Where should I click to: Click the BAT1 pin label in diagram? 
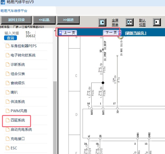(x=103, y=112)
